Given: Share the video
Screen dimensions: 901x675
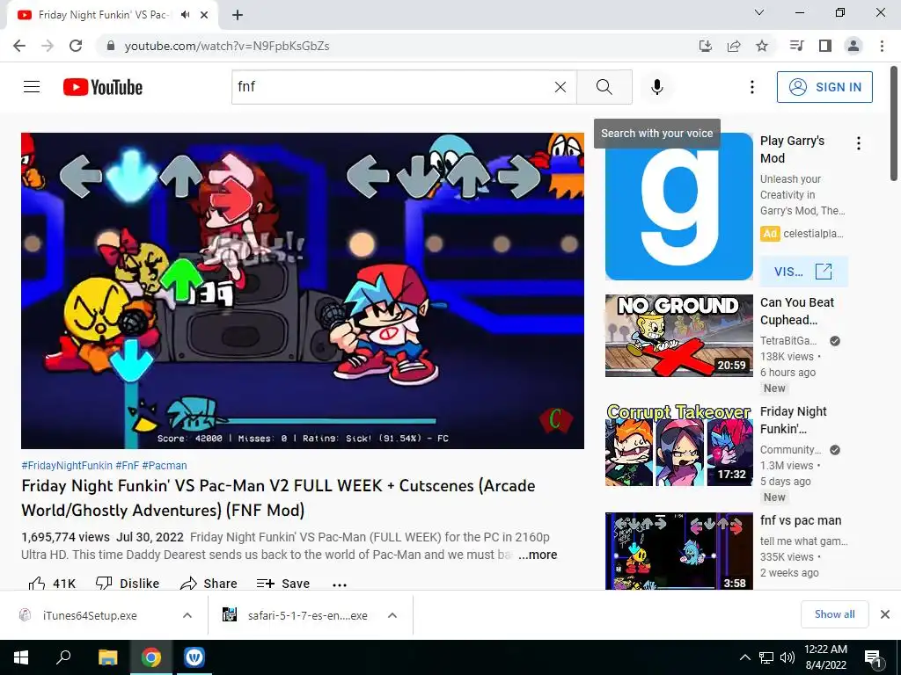Looking at the screenshot, I should [209, 584].
